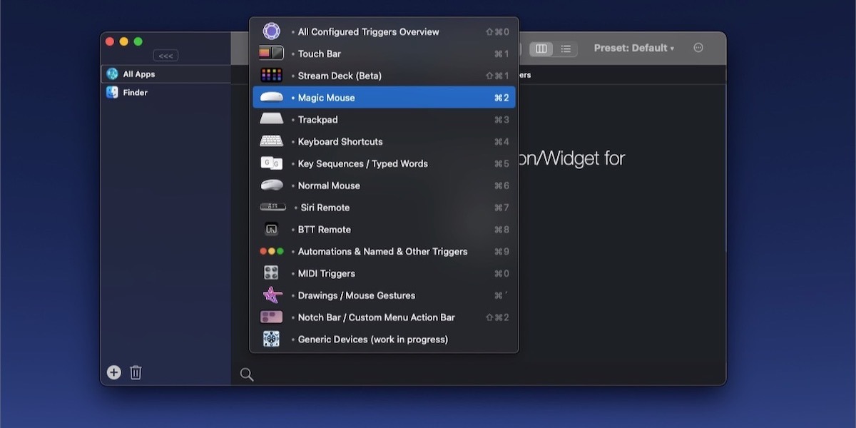Open the ellipsis options menu

pos(698,48)
